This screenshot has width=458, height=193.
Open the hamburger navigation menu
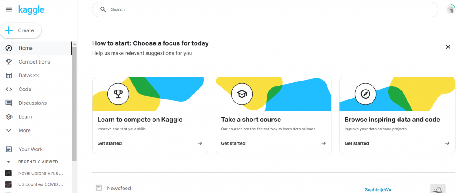(x=8, y=9)
